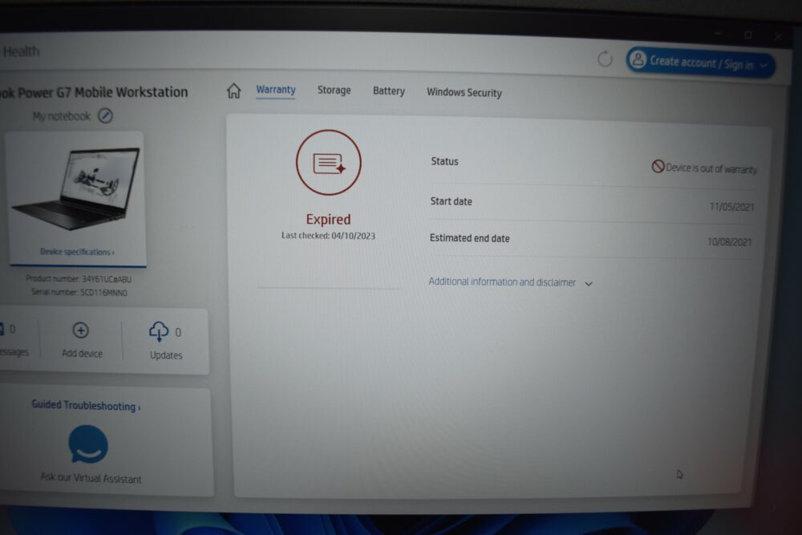Click the Updates cloud download icon

159,331
